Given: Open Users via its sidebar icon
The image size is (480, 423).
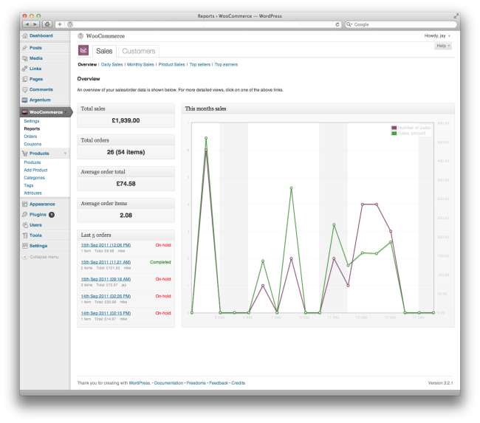Looking at the screenshot, I should tap(25, 224).
